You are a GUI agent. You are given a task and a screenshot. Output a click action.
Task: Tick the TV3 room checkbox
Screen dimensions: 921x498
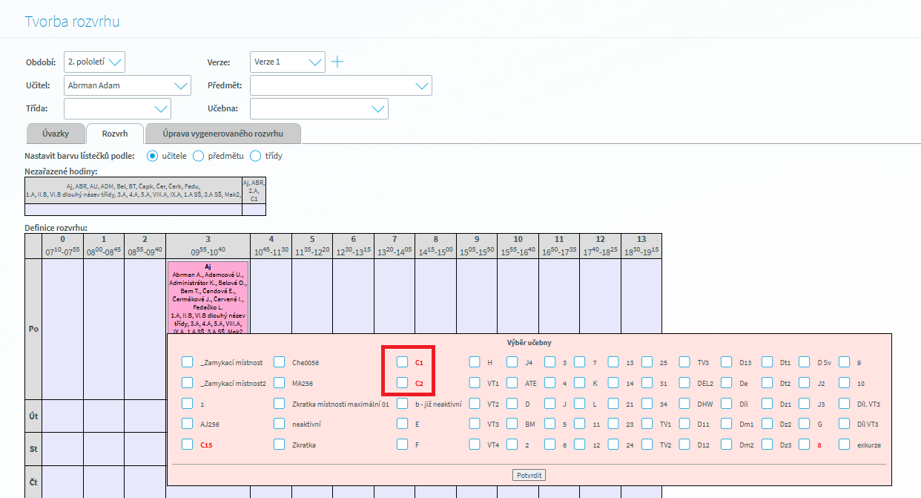click(685, 362)
